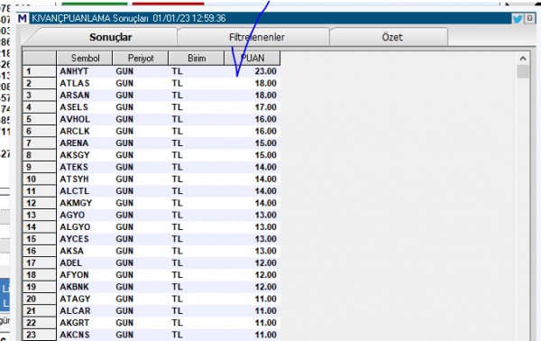Select the ATEKS symbol row
Screen dimensions: 541x341
151,167
